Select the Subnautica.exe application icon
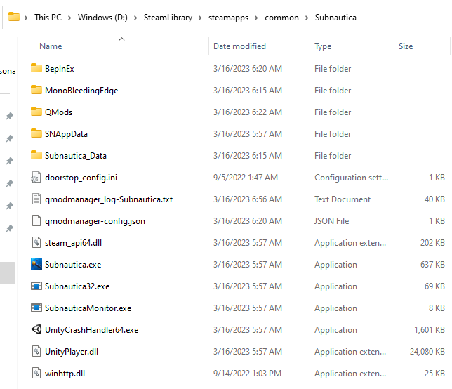 pyautogui.click(x=36, y=265)
